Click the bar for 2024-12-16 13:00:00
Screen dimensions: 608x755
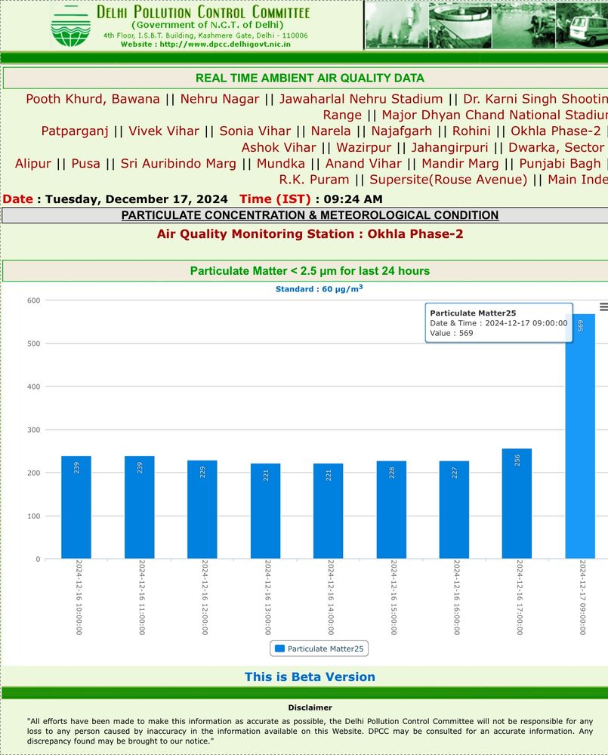(x=265, y=511)
